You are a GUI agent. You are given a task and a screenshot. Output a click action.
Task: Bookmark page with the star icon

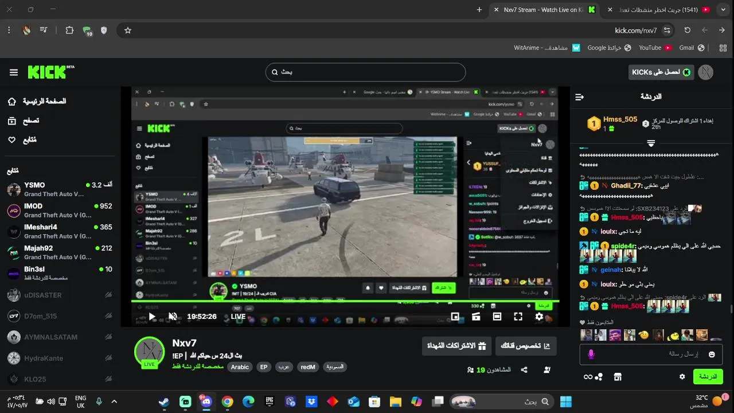(x=128, y=30)
